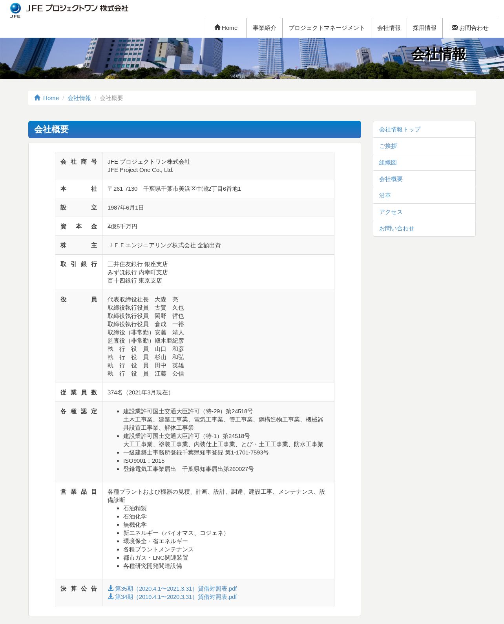Click 執行役員 江藤 公信 line
The height and width of the screenshot is (624, 504).
point(146,374)
